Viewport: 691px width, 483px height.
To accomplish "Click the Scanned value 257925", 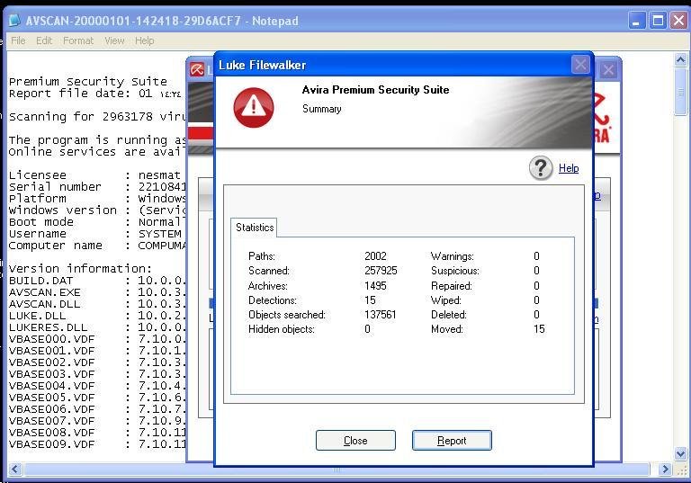I will pyautogui.click(x=381, y=271).
